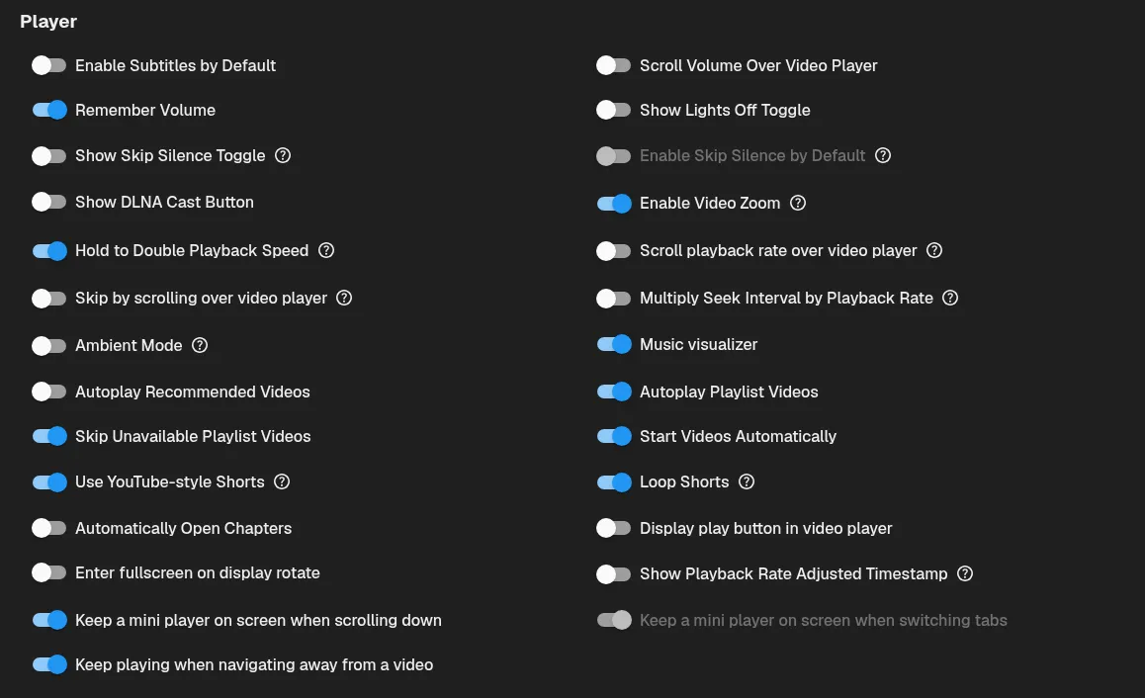Turn on the Show Lights Off Toggle switch
The width and height of the screenshot is (1145, 698).
(613, 111)
